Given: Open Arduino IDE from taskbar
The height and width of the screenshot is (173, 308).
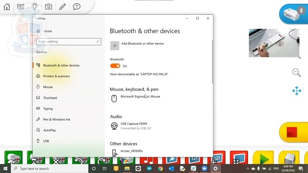Looking at the screenshot, I should [x=149, y=169].
